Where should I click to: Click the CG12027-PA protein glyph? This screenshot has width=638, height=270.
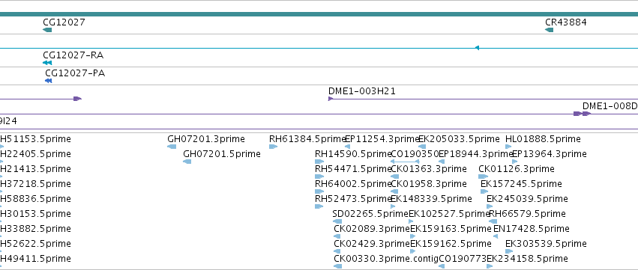tap(48, 81)
